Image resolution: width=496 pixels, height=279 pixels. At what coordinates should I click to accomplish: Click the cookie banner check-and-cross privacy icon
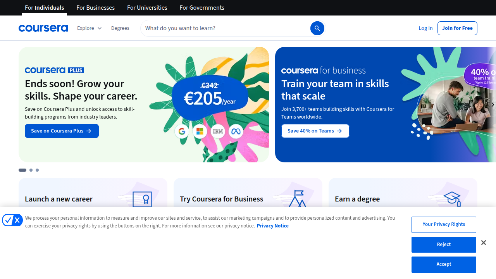(x=12, y=220)
